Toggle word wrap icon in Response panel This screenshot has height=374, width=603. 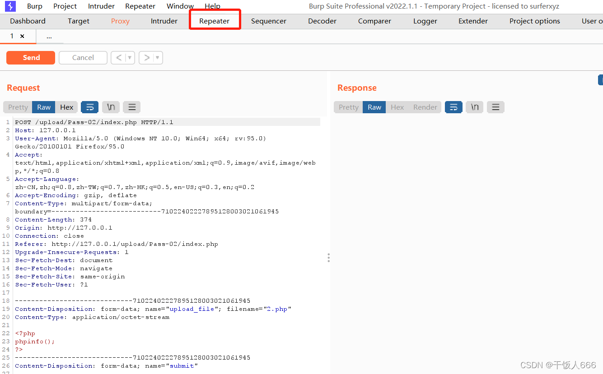pos(453,107)
